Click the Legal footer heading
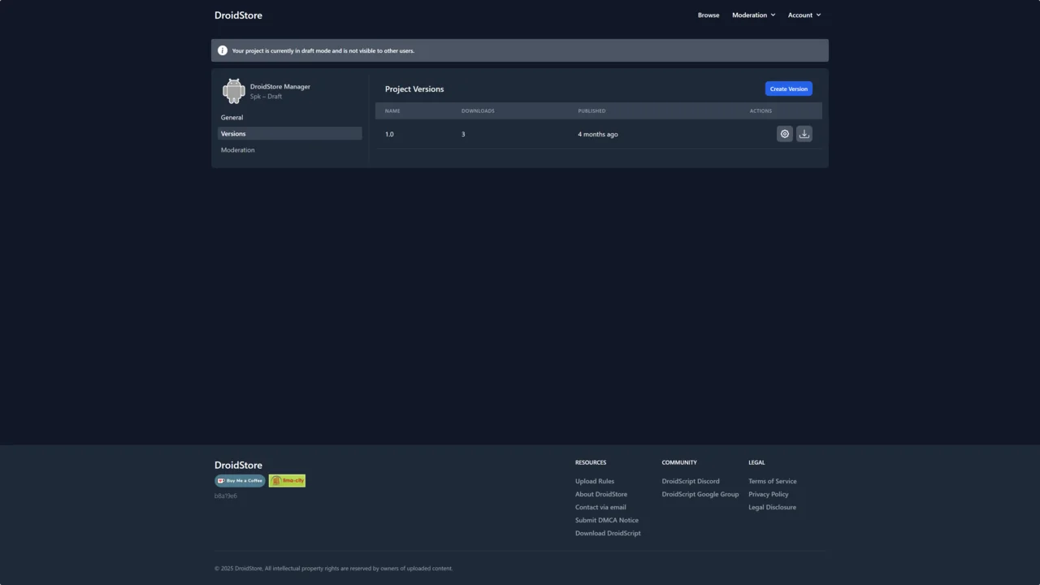1040x585 pixels. [756, 462]
